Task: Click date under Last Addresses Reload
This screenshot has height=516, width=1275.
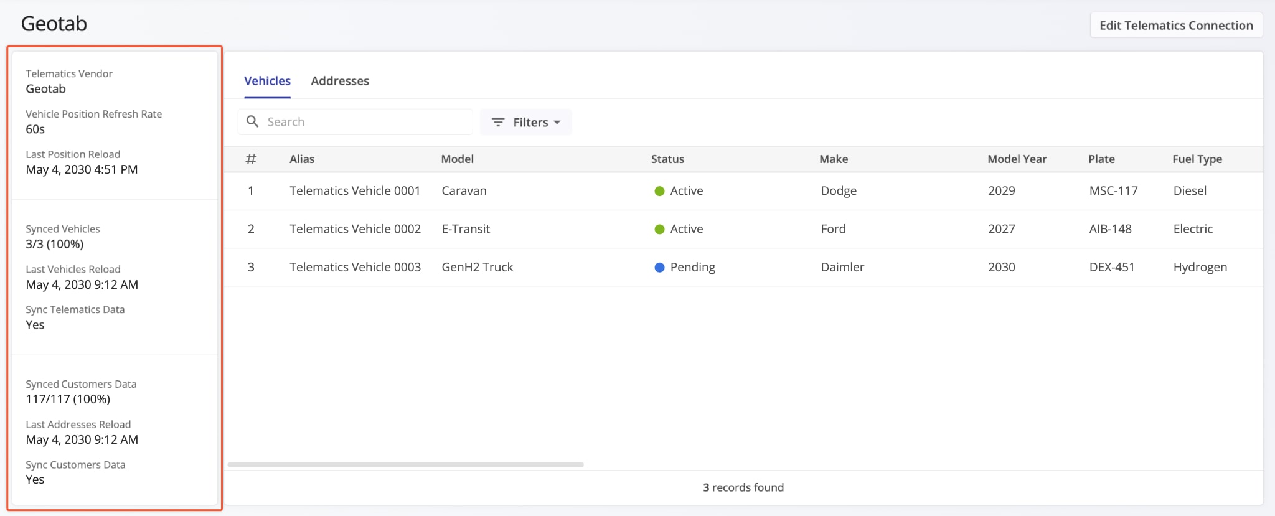Action: (82, 439)
